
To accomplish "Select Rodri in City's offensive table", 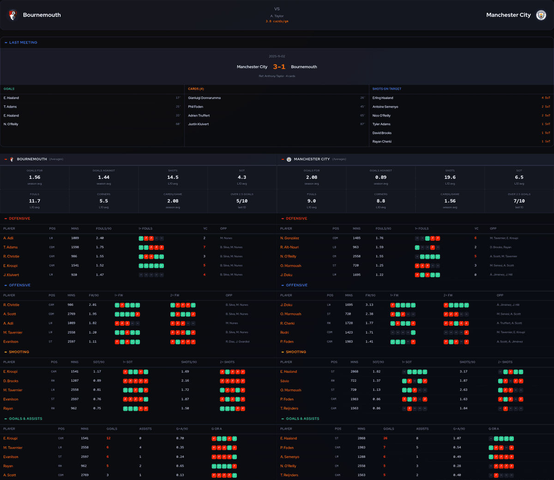I will (x=284, y=333).
